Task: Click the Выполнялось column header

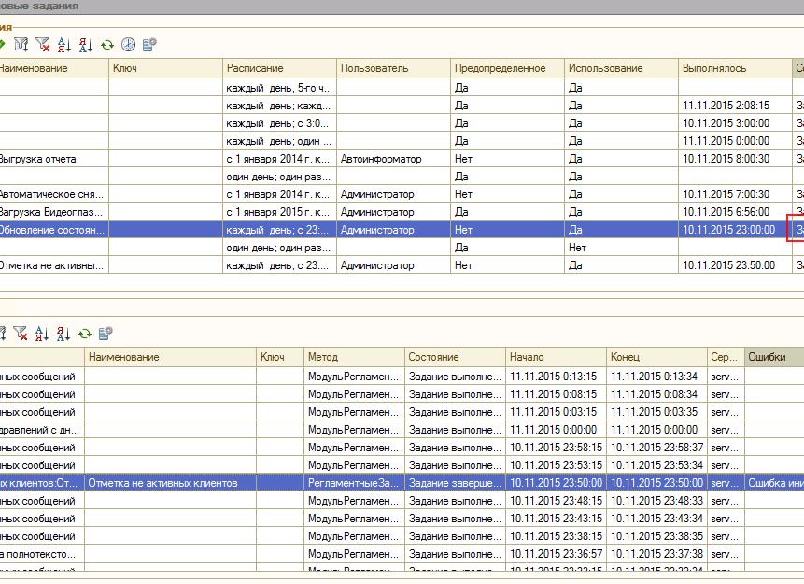Action: [x=735, y=68]
